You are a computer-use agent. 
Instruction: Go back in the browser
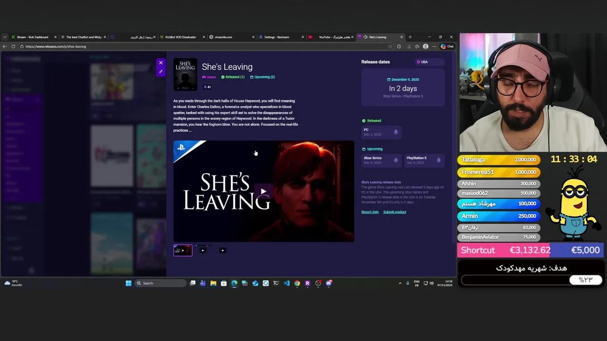coord(5,46)
